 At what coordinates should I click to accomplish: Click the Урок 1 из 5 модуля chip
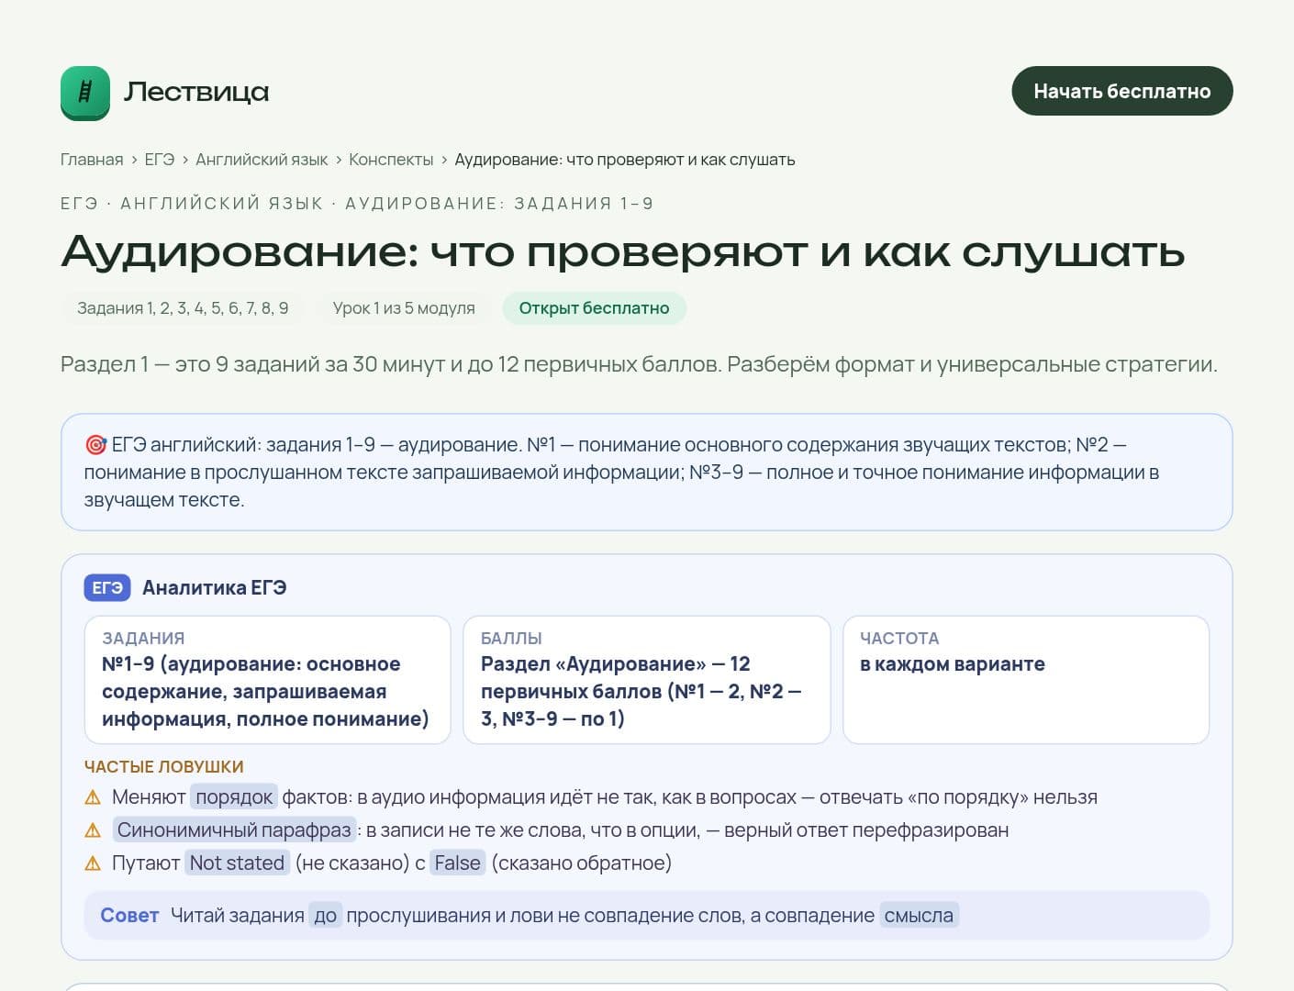404,308
